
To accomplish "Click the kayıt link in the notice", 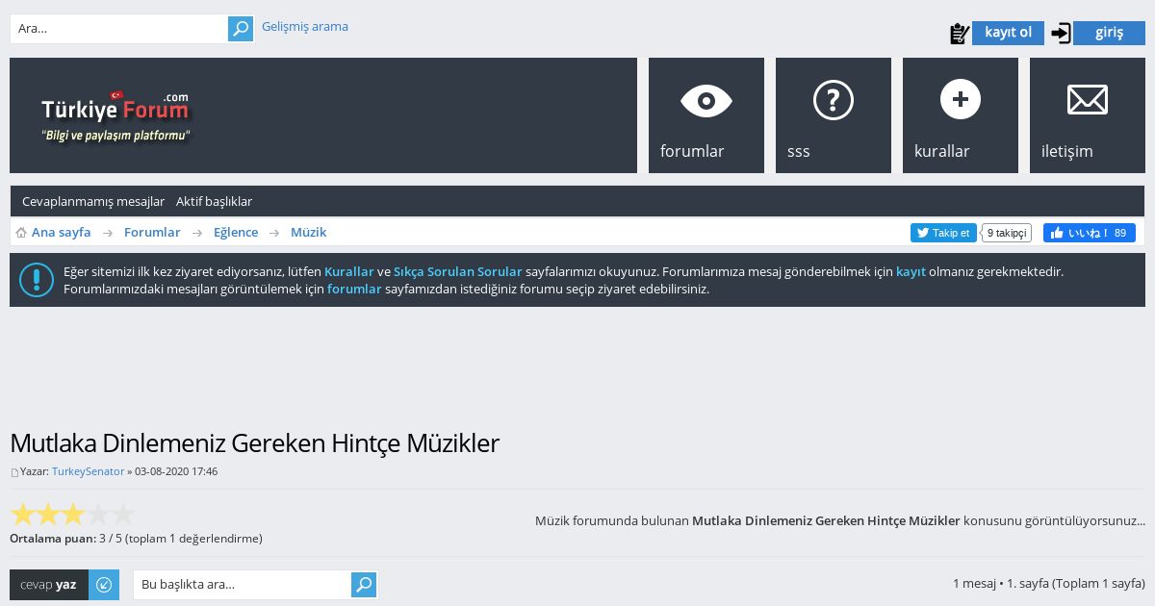I will pyautogui.click(x=911, y=271).
